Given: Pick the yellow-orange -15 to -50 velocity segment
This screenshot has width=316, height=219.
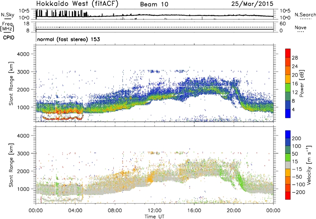Looking at the screenshot, I should 288,173.
